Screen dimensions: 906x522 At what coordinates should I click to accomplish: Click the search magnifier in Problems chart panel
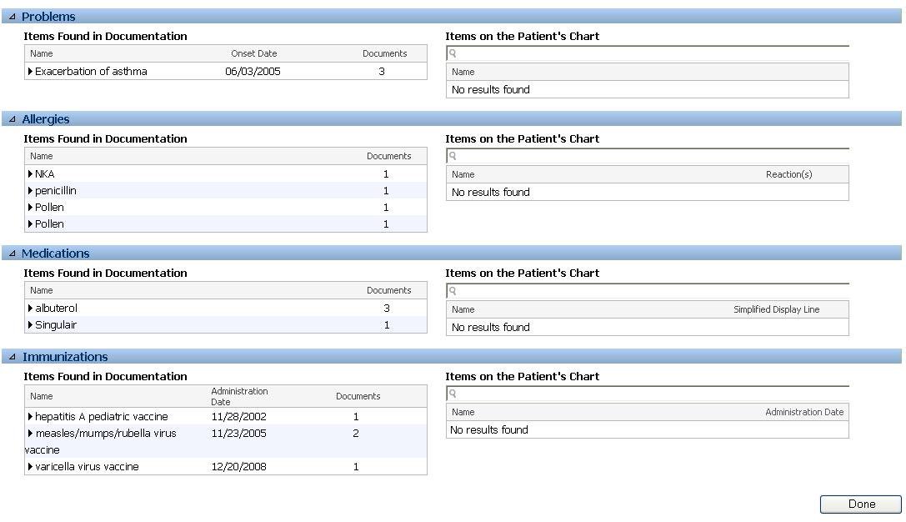click(453, 53)
